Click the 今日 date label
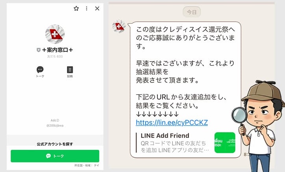The height and width of the screenshot is (172, 285). pos(192,12)
